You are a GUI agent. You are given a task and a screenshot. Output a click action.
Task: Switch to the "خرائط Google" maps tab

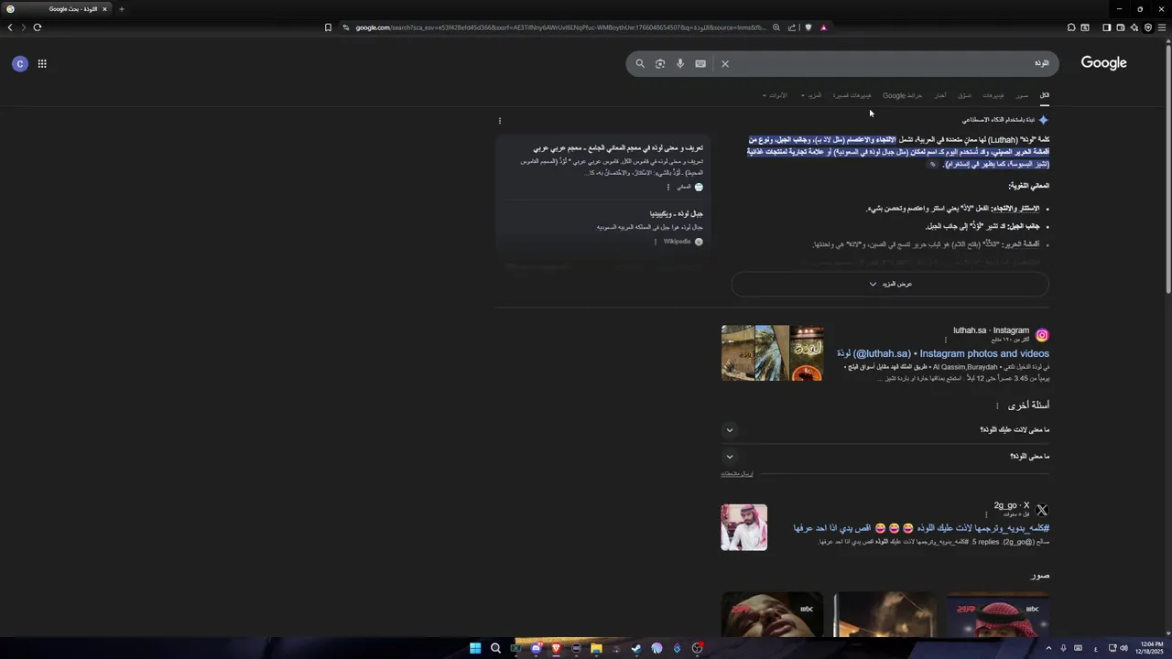click(x=903, y=95)
